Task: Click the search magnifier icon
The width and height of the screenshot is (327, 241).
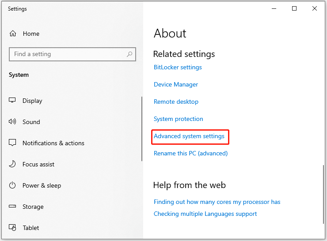Action: click(x=129, y=54)
